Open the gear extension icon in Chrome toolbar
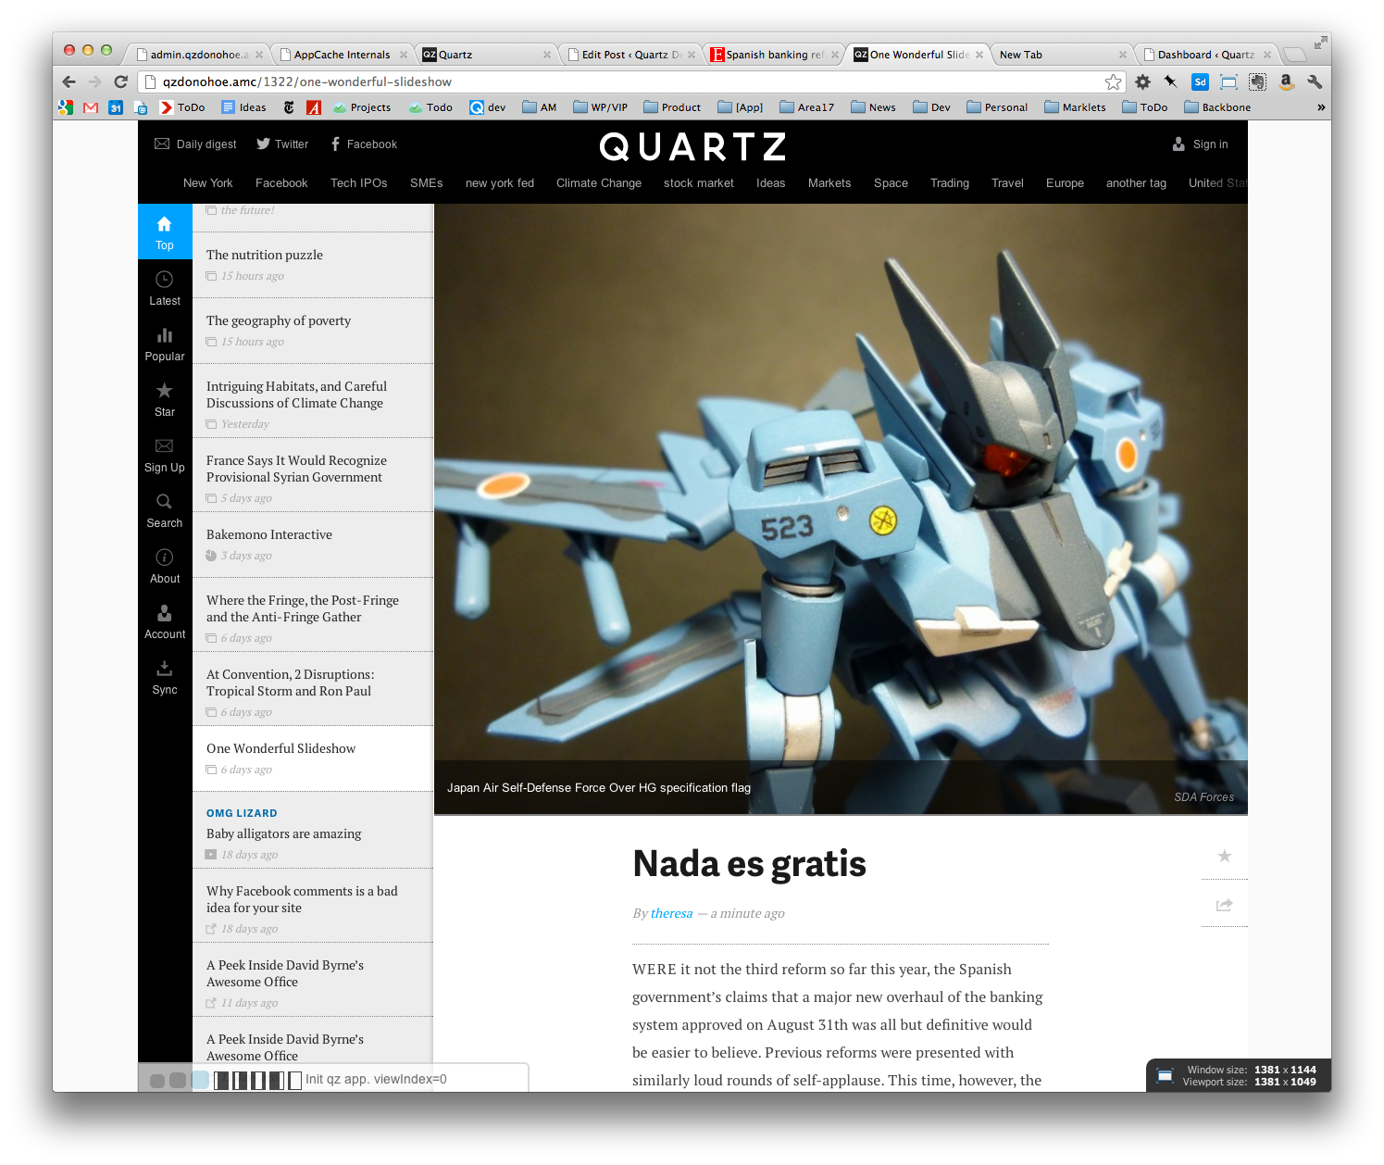The height and width of the screenshot is (1165, 1384). [1143, 81]
